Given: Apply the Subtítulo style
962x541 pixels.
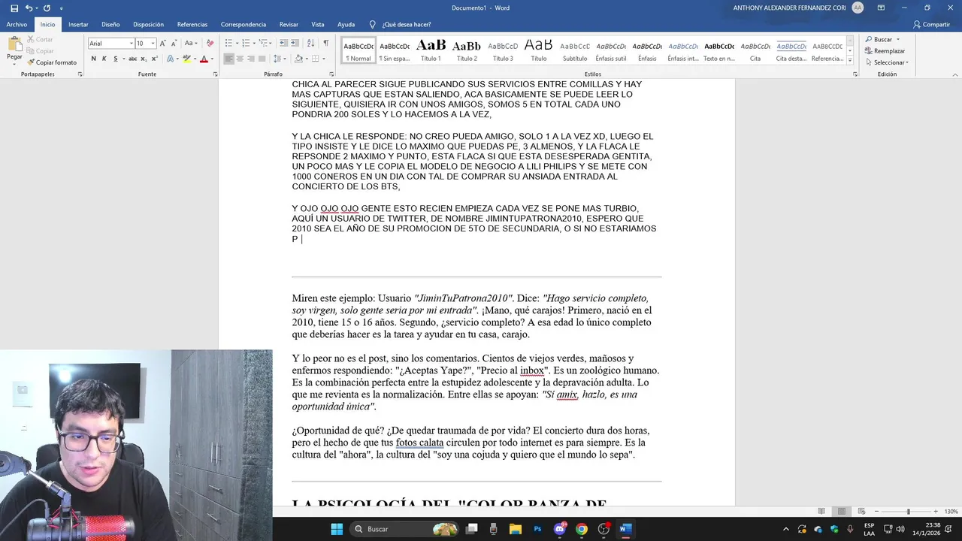Looking at the screenshot, I should [575, 50].
